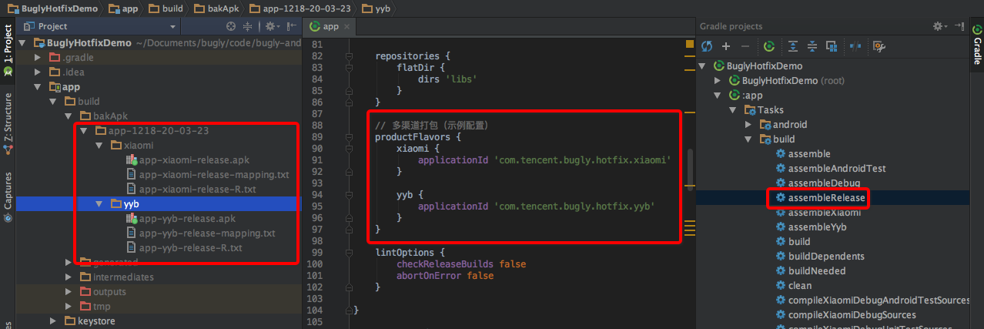Collapse the :app Gradle node
984x329 pixels.
718,96
